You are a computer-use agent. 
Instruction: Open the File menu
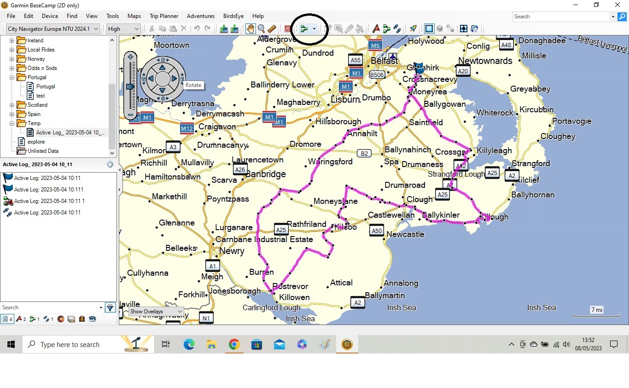[x=11, y=16]
